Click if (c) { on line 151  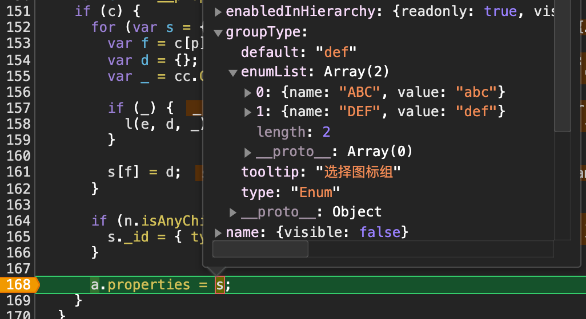coord(107,11)
